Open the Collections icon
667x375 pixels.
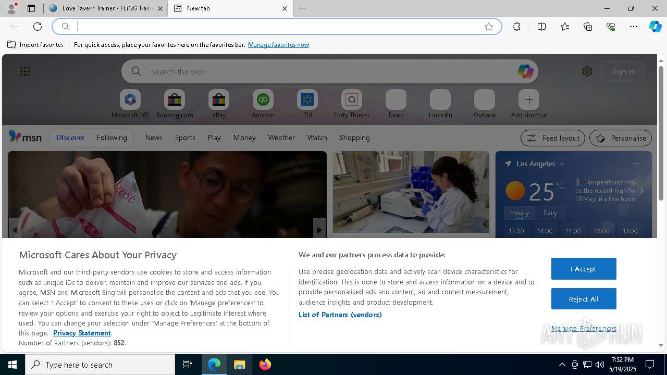pyautogui.click(x=588, y=27)
